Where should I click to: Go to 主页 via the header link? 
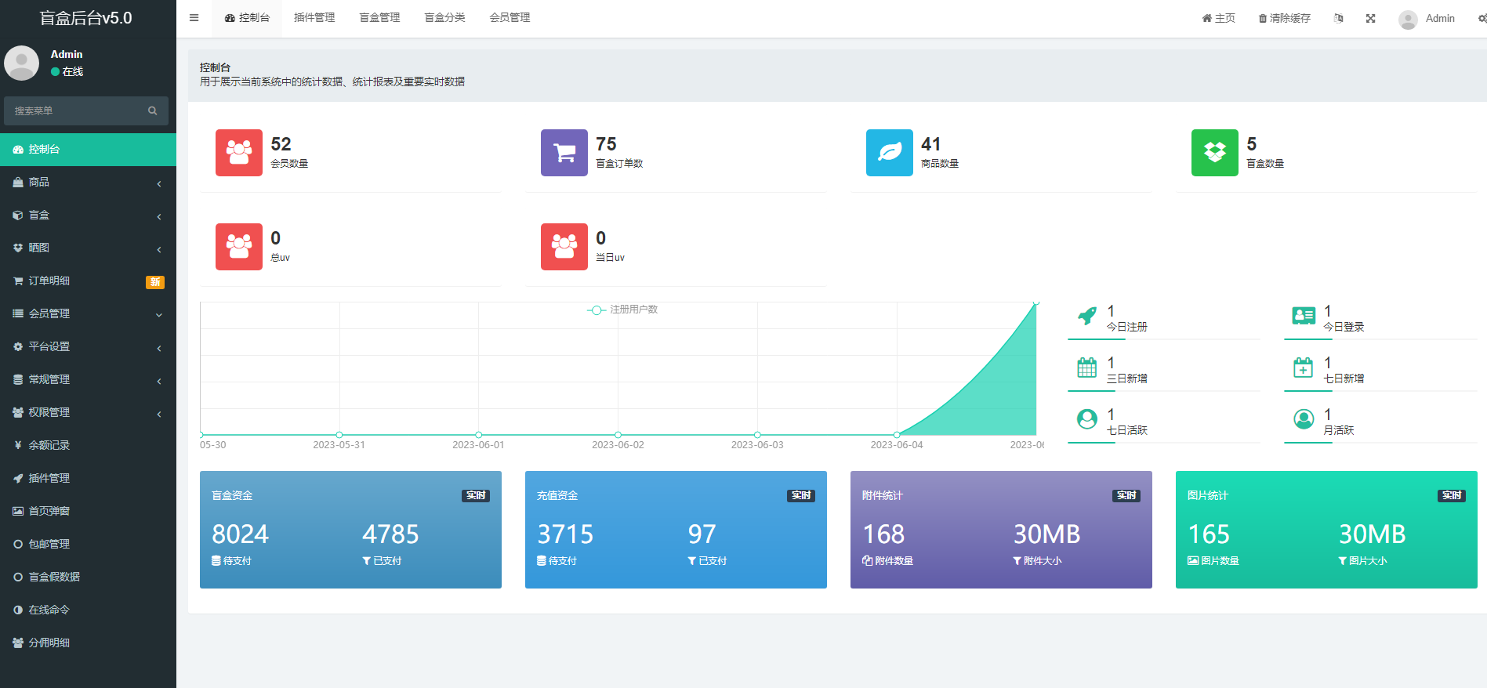1218,18
